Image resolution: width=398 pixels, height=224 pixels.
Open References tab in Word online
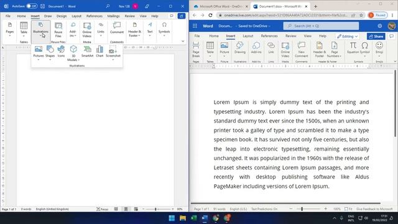[x=269, y=36]
